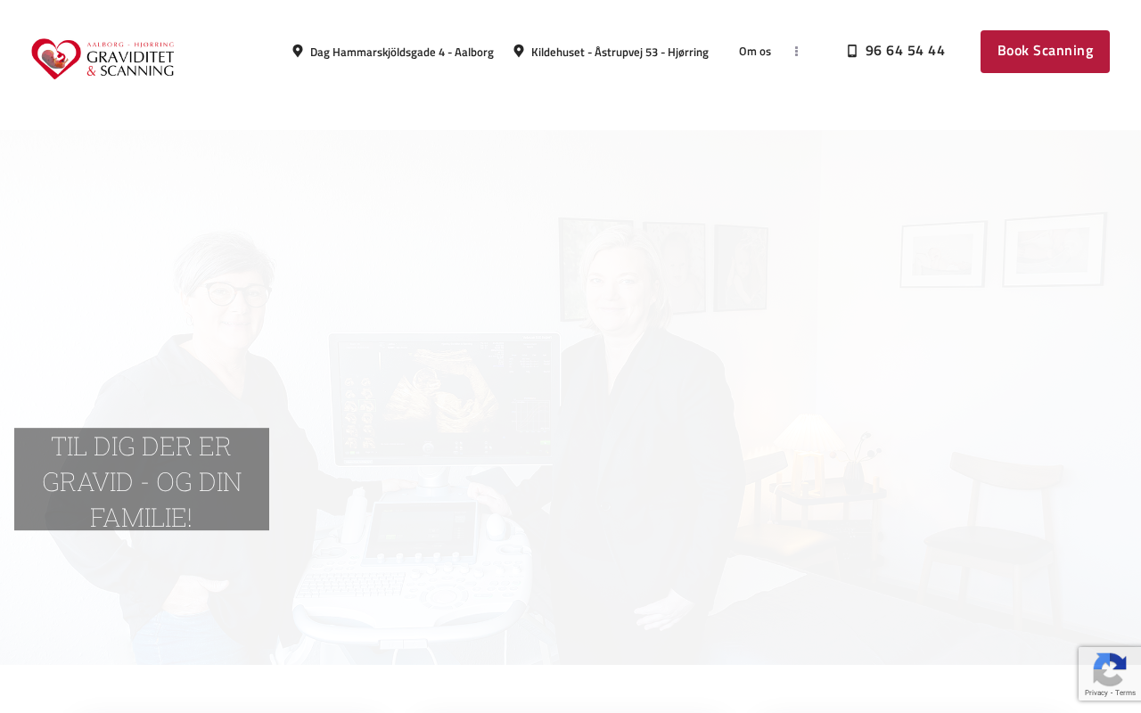Click the map pin icon before Kildehuset address
This screenshot has width=1141, height=713.
(519, 51)
